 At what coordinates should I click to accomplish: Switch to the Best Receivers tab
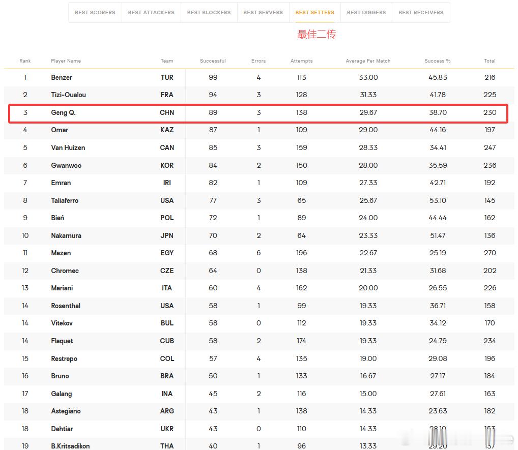click(421, 13)
